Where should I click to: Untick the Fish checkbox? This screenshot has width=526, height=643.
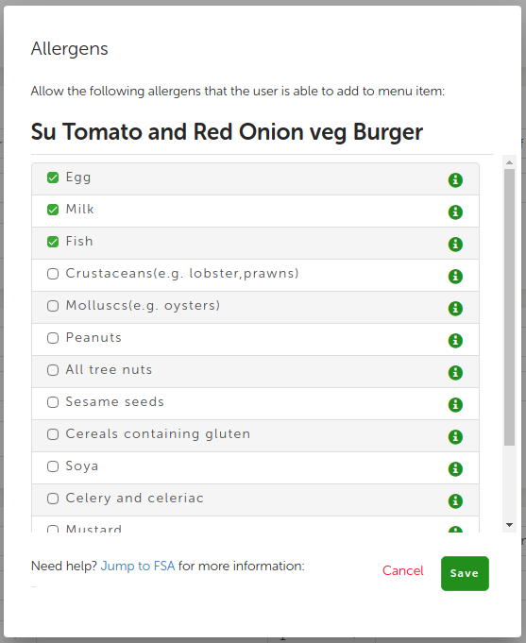53,242
